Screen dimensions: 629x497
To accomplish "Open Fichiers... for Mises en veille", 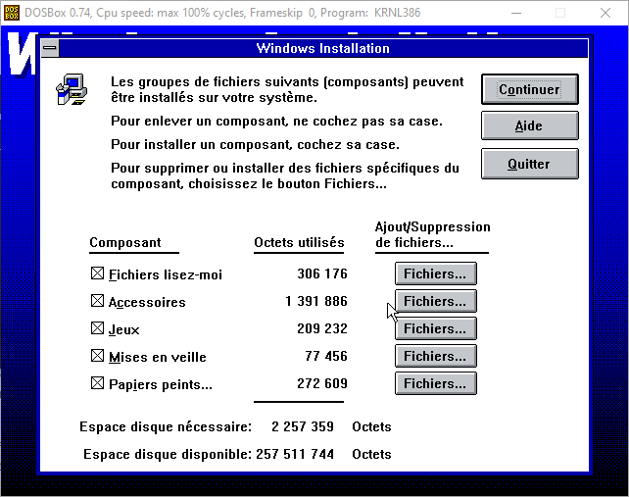I will (x=436, y=356).
